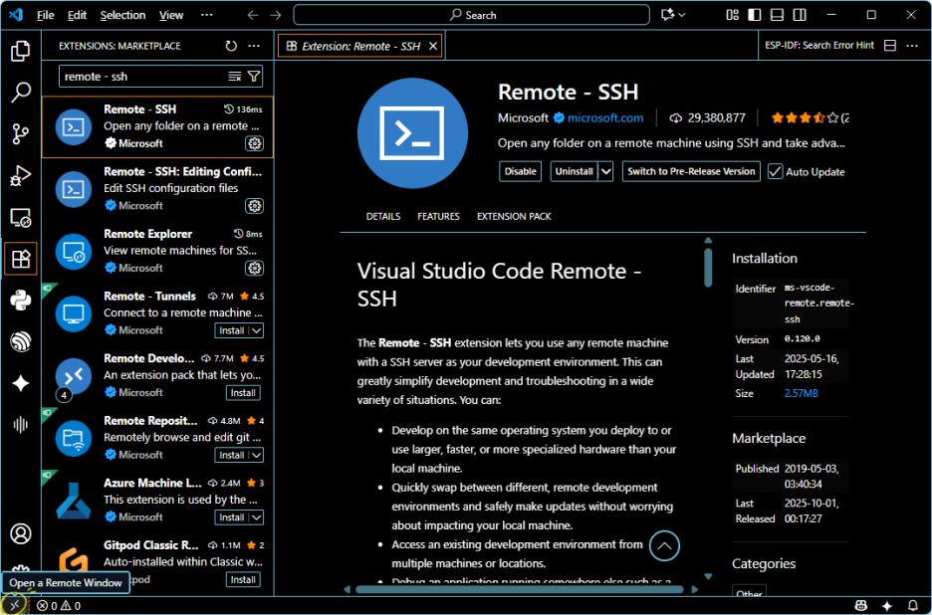Split the editor with the layout icon

[890, 46]
